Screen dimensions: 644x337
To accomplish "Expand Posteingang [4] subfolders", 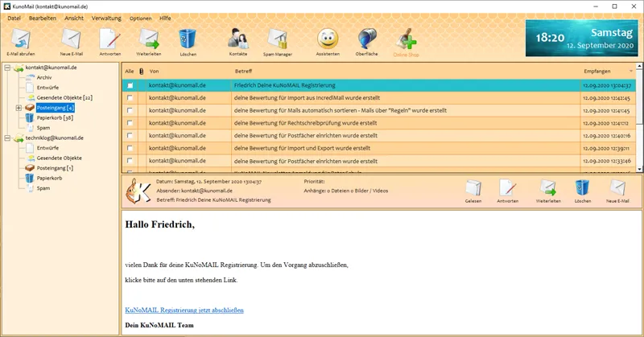I will point(19,108).
